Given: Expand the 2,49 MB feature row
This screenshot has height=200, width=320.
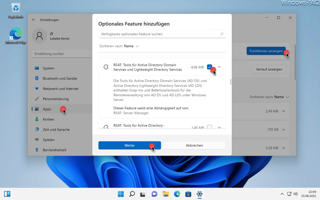Looking at the screenshot, I should coord(284,111).
